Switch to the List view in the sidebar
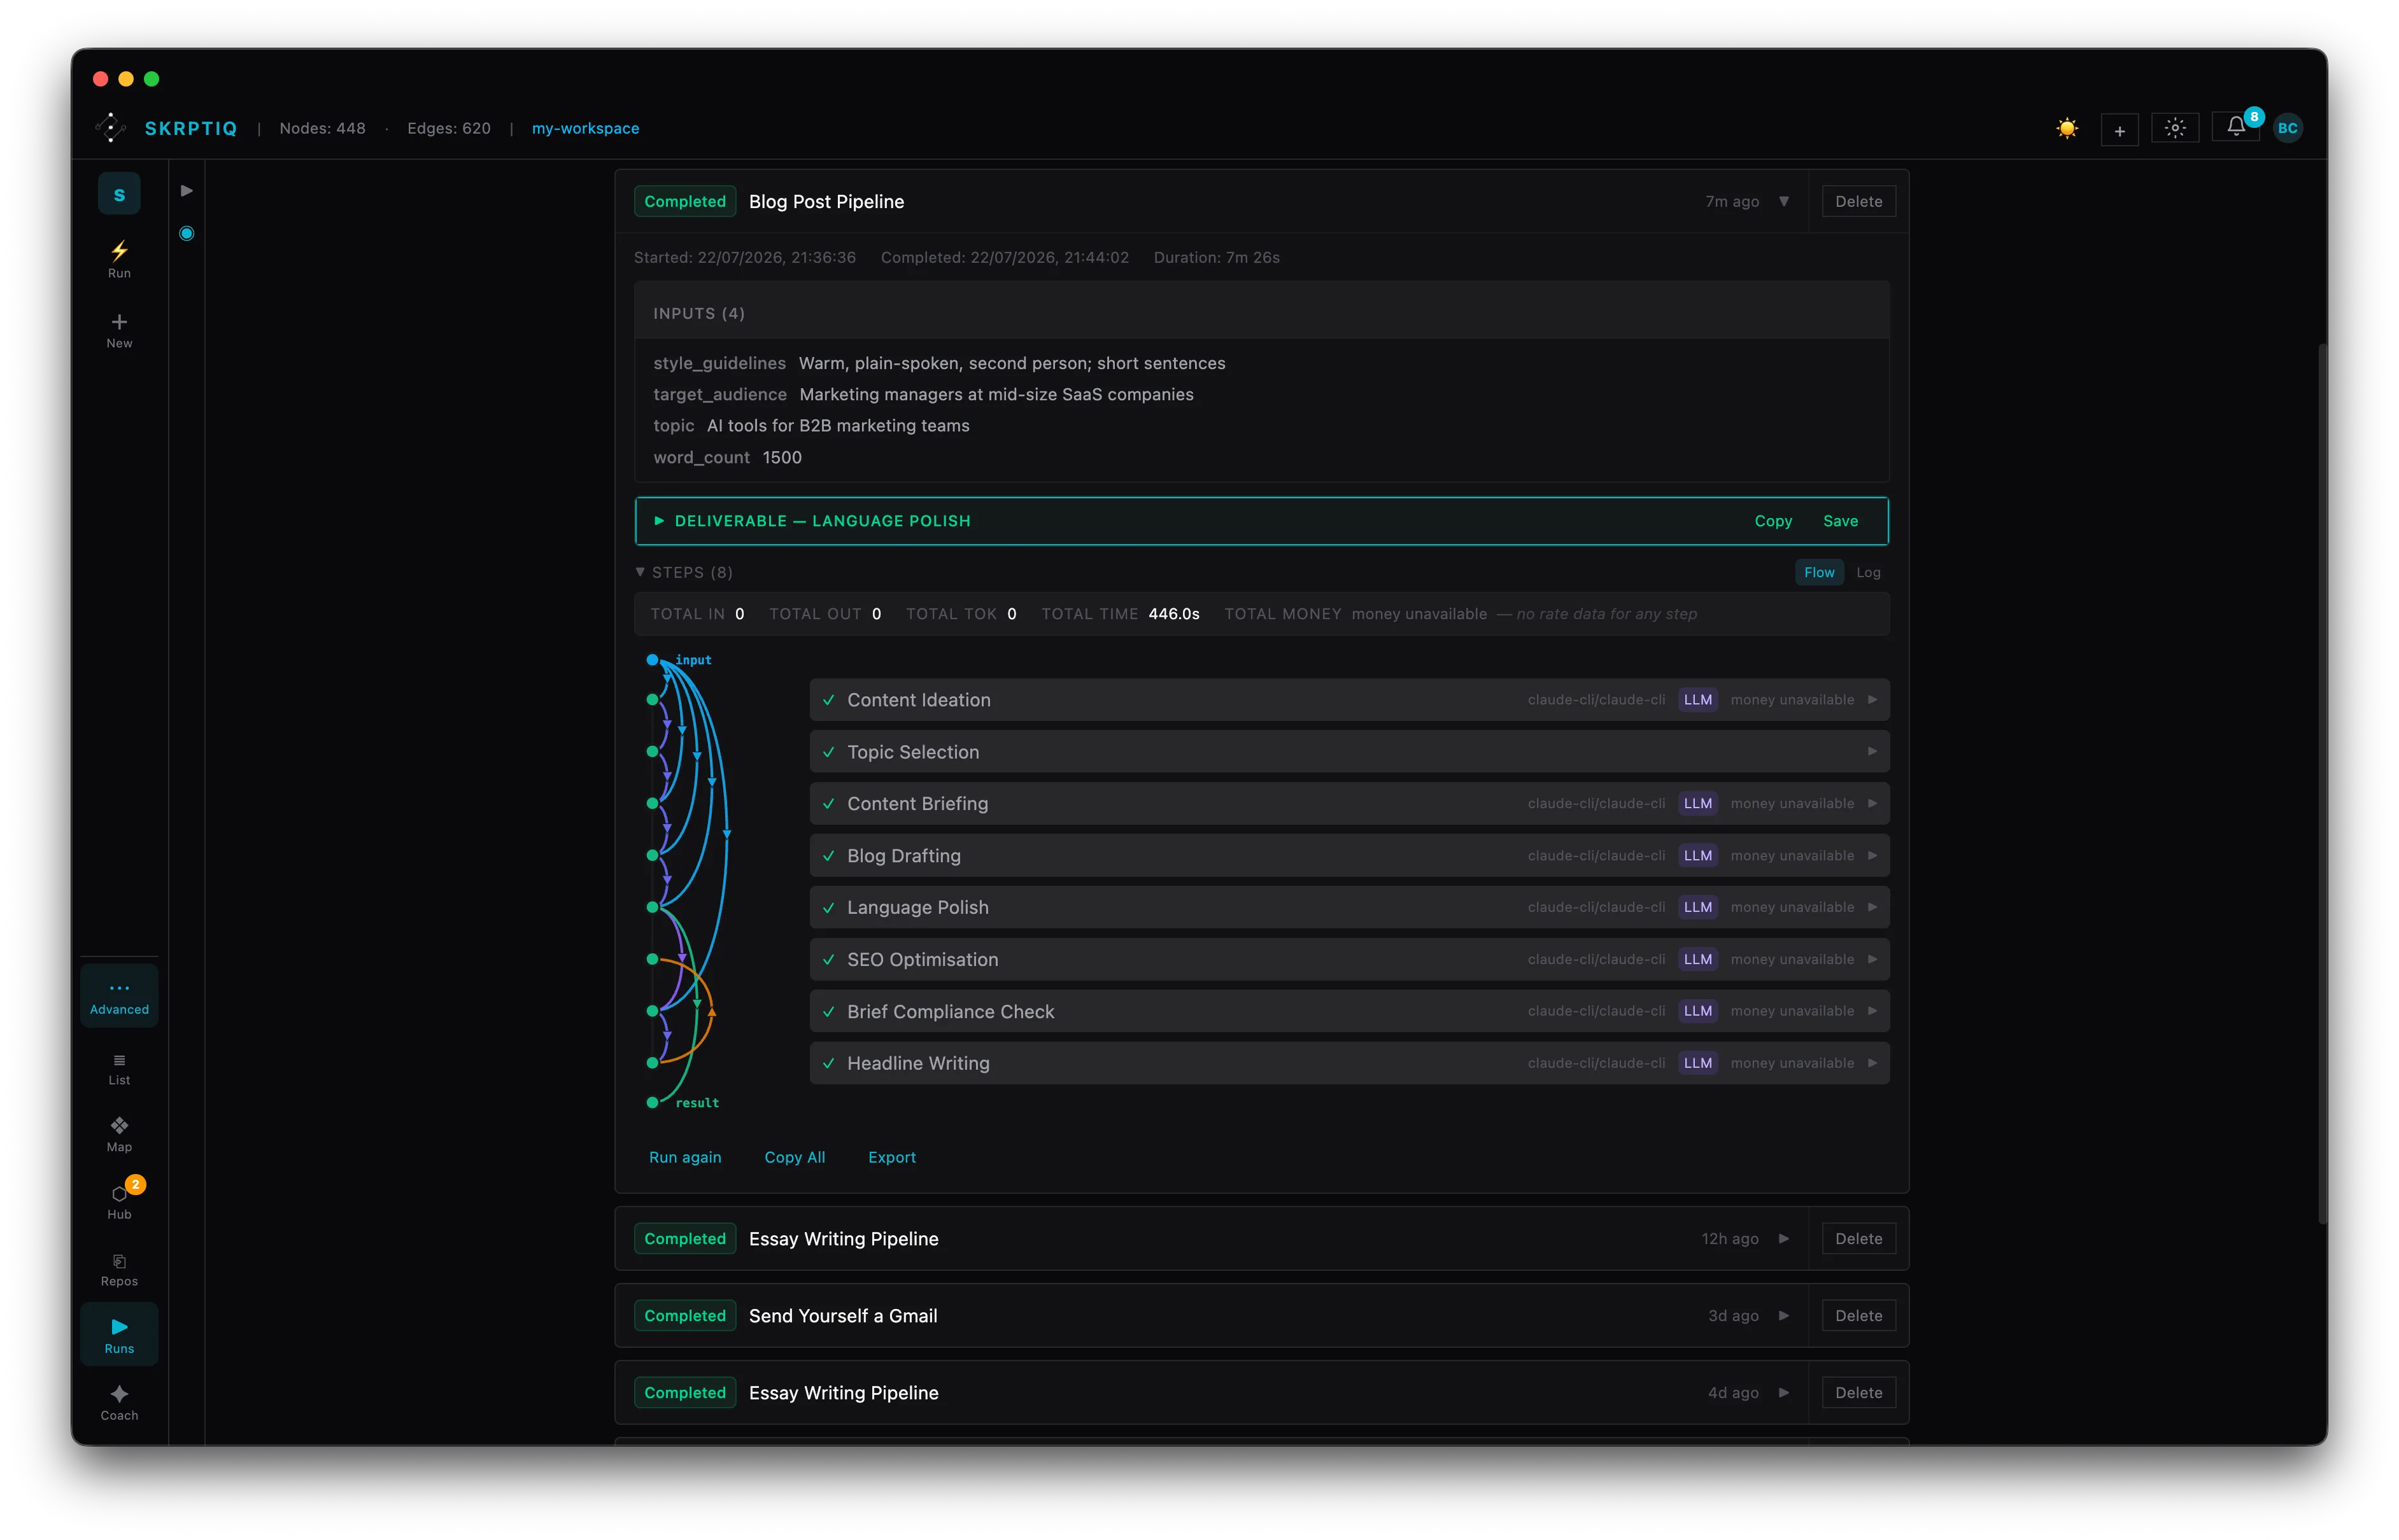This screenshot has width=2399, height=1540. click(119, 1069)
